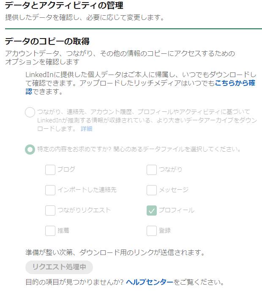Click the 提供したデータを確認し subtitle text
Screen dimensions: 262x291
tap(84, 18)
